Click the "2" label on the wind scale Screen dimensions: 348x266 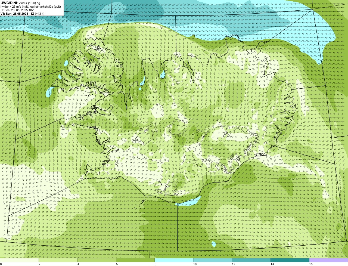[x=39, y=264]
